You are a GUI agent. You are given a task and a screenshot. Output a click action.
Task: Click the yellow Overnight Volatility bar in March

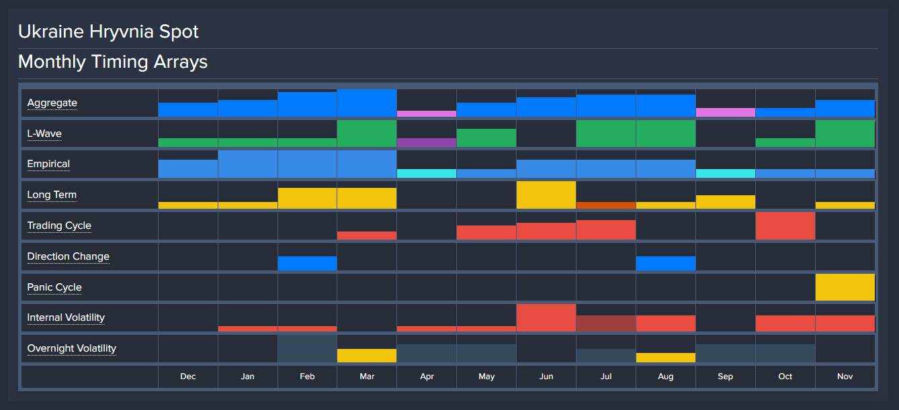[367, 356]
